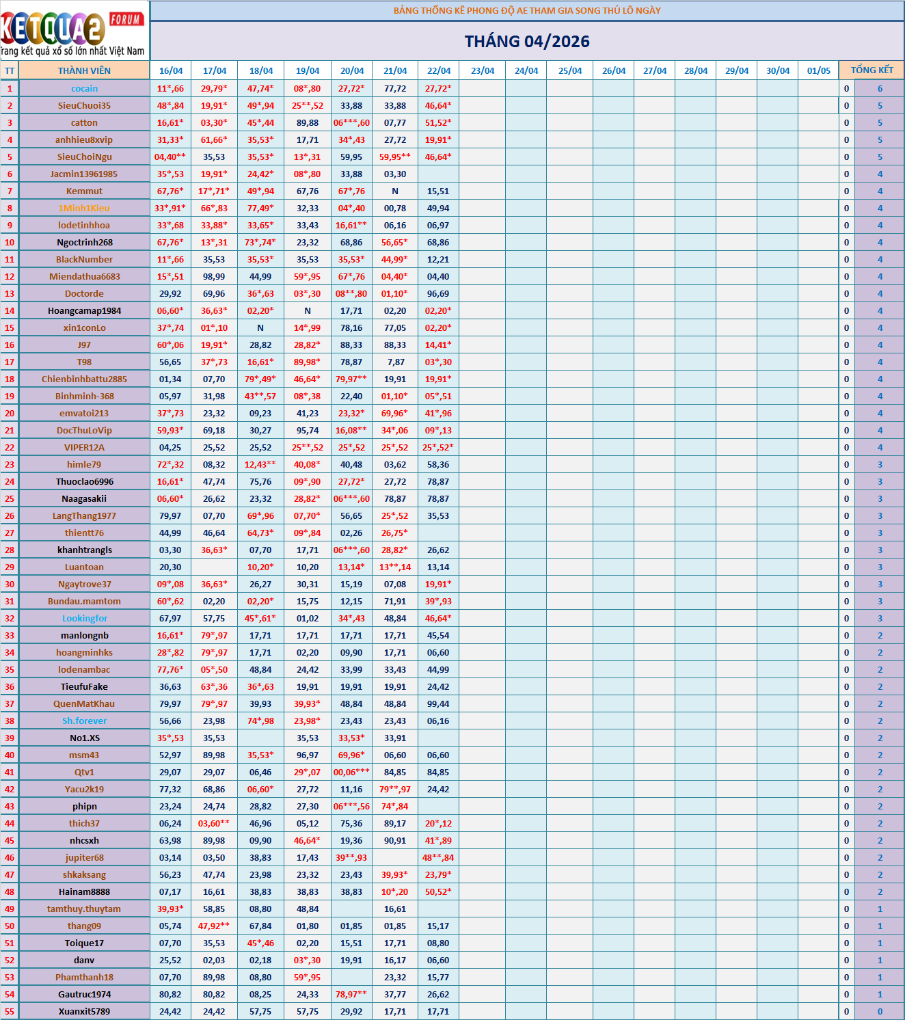
Task: Select the xin1conLo member cell
Action: point(84,327)
